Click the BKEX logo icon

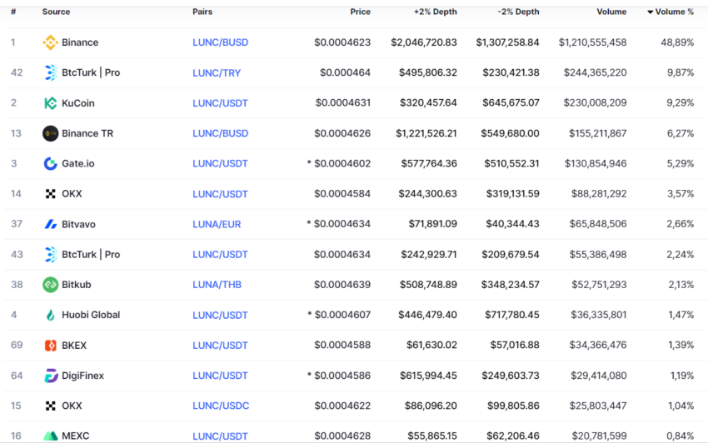pyautogui.click(x=50, y=346)
